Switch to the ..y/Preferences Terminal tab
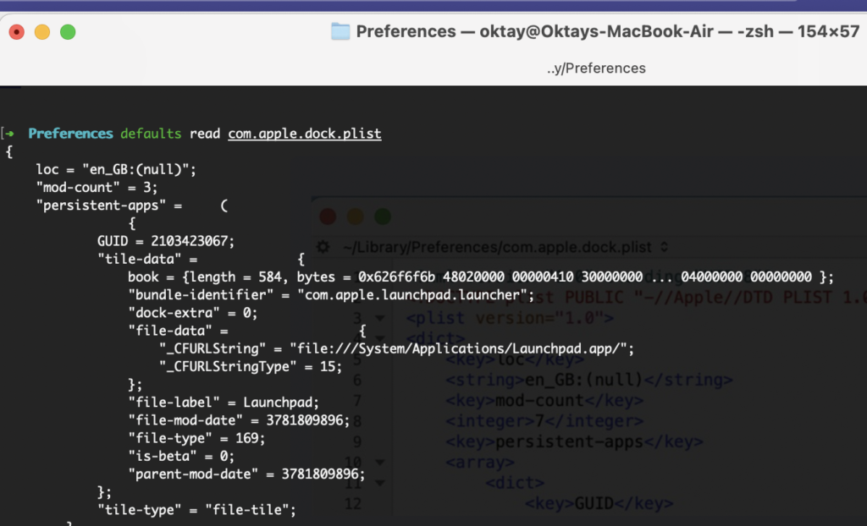Image resolution: width=867 pixels, height=526 pixels. 594,68
